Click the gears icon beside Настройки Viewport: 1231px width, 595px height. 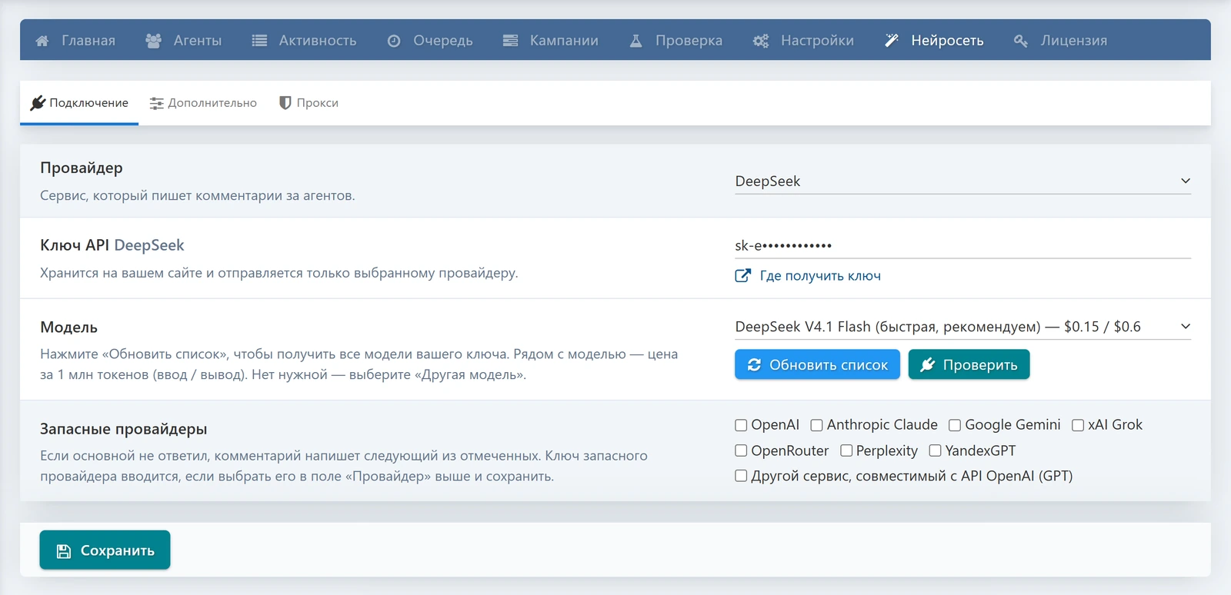(761, 41)
